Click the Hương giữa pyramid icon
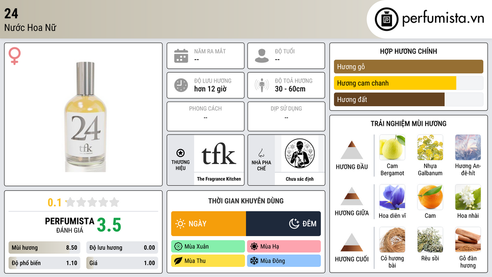This screenshot has height=277, width=492. coord(352,196)
